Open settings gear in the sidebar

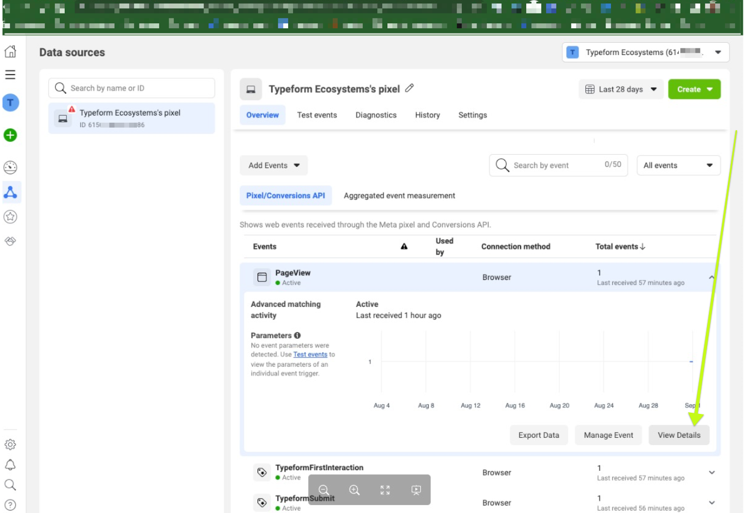tap(10, 445)
